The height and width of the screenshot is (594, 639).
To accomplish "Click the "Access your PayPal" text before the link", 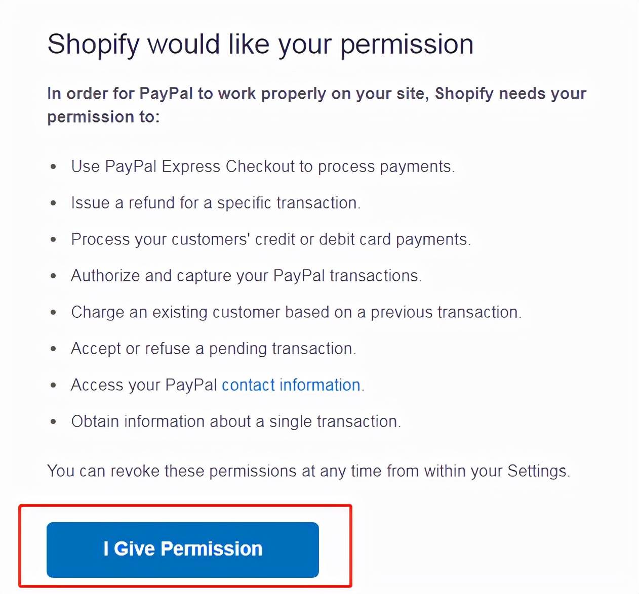I will [x=144, y=385].
